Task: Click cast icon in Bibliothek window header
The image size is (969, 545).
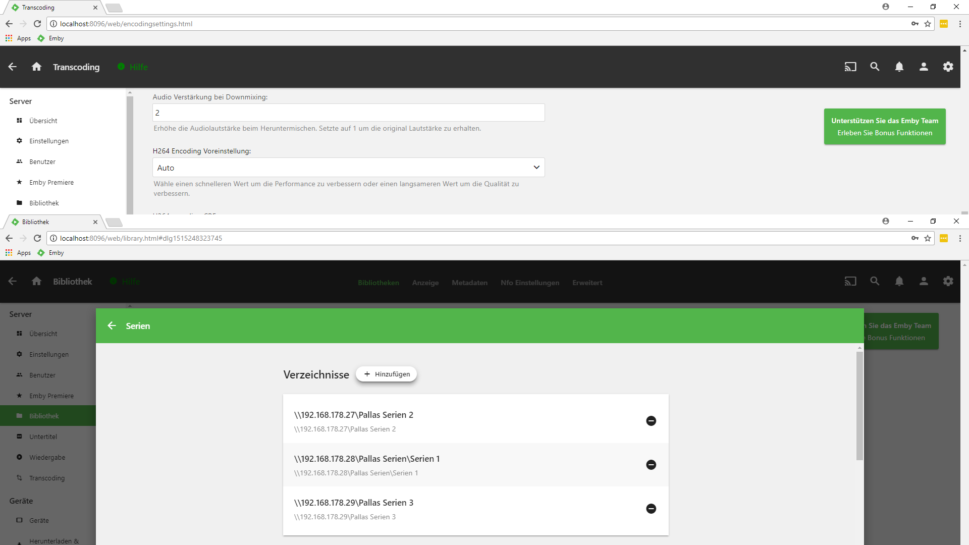Action: [850, 281]
